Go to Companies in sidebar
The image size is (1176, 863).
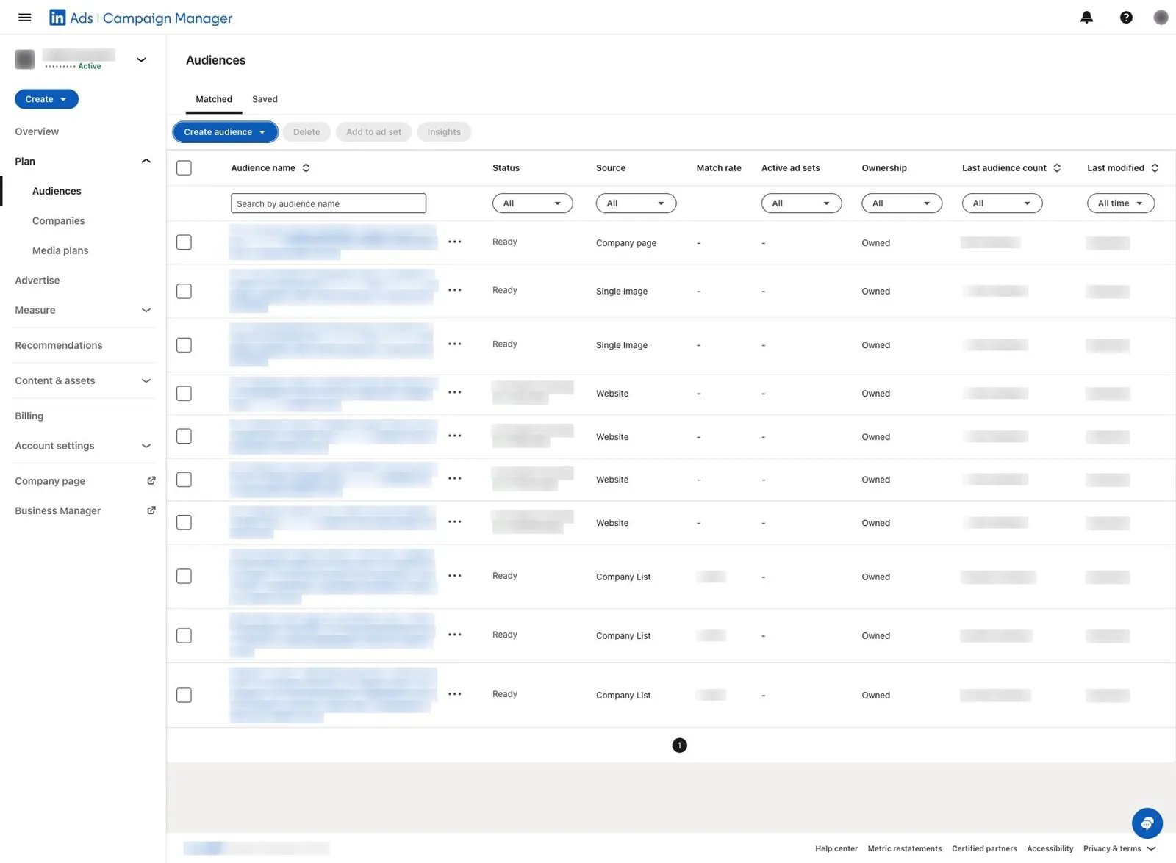click(x=59, y=220)
